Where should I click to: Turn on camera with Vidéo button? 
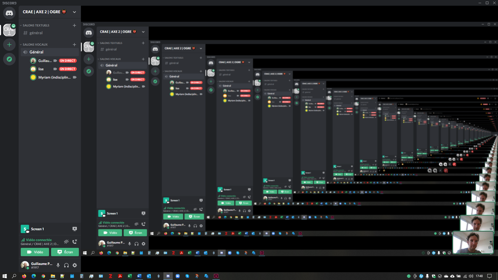(35, 252)
